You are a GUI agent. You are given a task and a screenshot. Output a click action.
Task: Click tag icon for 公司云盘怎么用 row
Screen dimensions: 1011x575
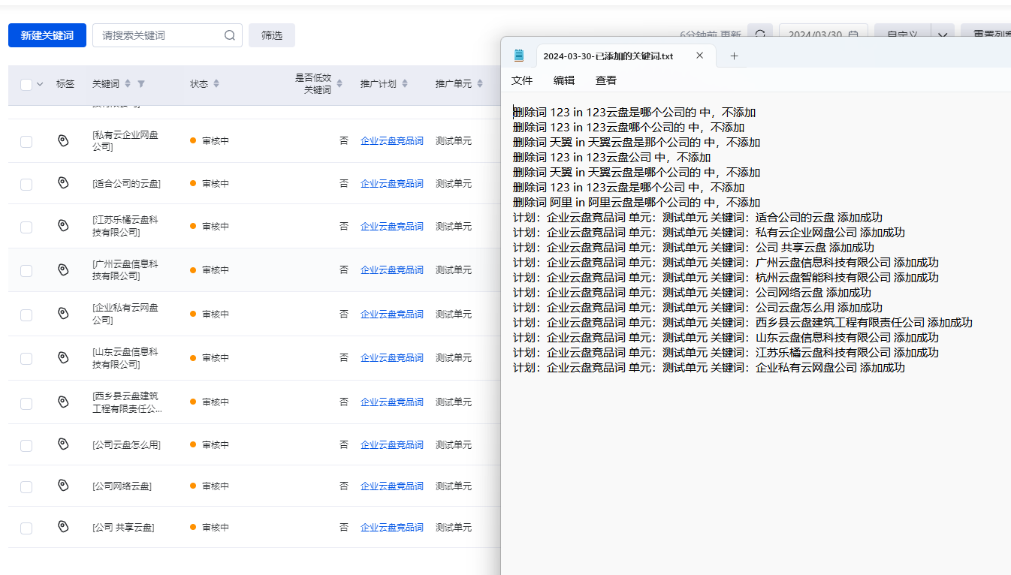tap(64, 444)
